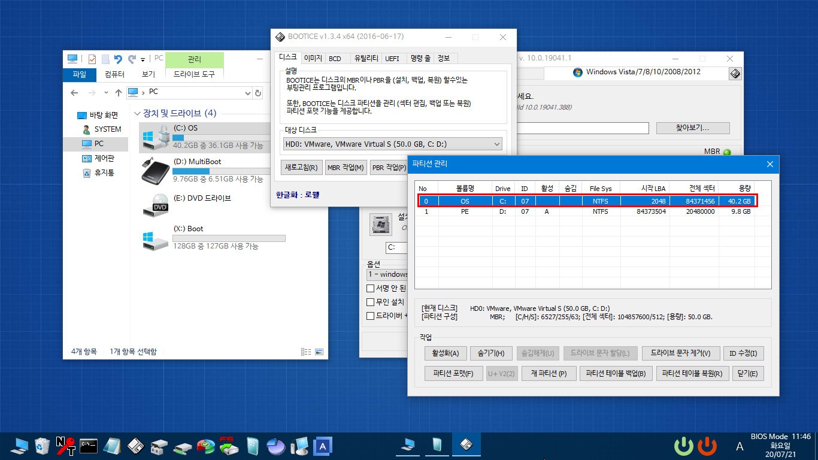Open the '정보' tab in BOOTICE
The width and height of the screenshot is (818, 460).
[x=444, y=58]
